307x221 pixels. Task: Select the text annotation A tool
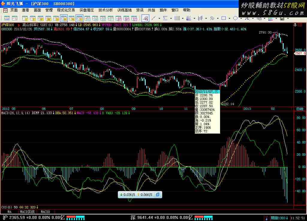point(247,18)
